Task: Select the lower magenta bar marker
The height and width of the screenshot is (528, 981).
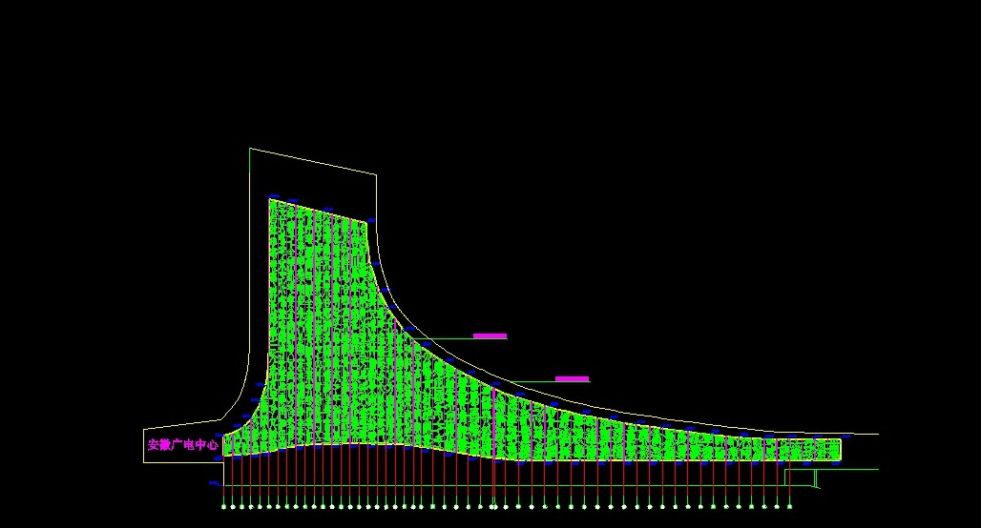Action: 572,378
